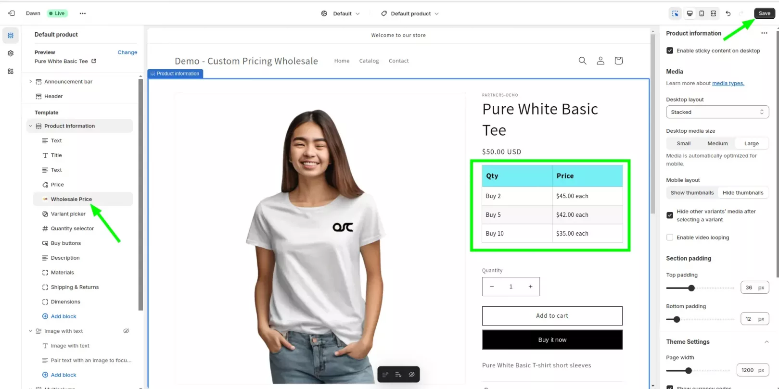Open the store search magnifier icon

coord(582,61)
